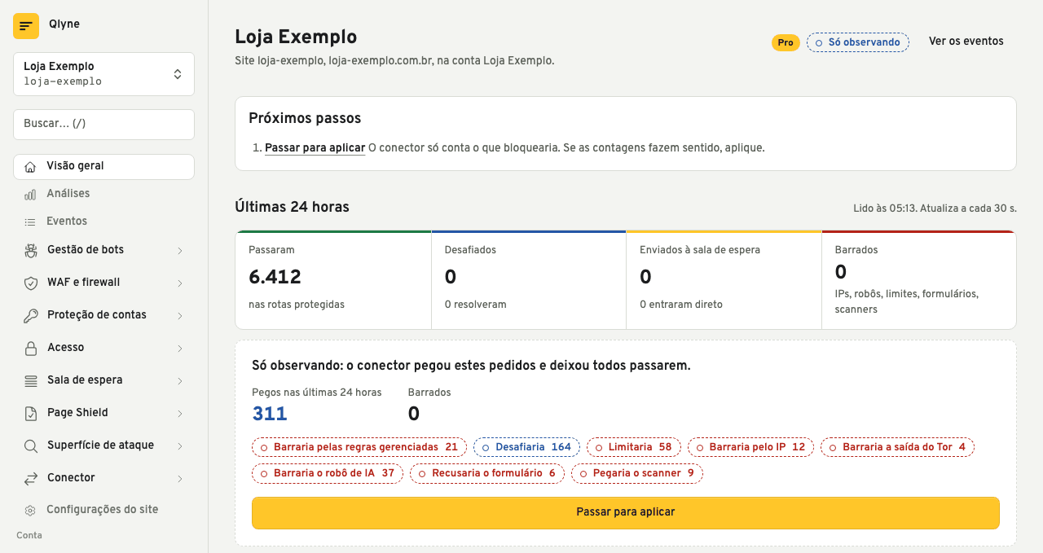Click the yellow Passar para aplicar button

pyautogui.click(x=625, y=512)
